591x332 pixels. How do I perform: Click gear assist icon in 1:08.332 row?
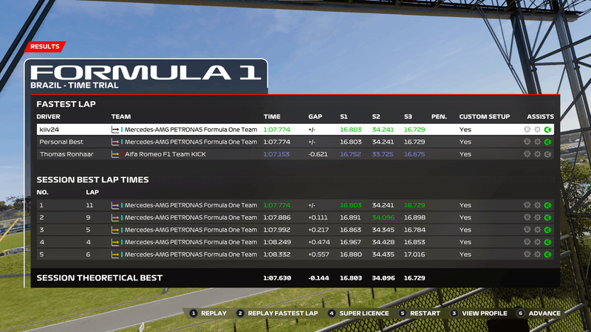pos(538,255)
